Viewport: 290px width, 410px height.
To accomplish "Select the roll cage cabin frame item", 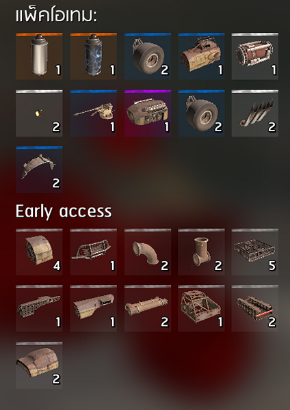I will pyautogui.click(x=201, y=309).
